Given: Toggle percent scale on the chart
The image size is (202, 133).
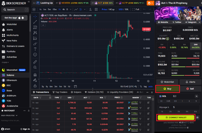Looking at the screenshot, I should (141, 87).
